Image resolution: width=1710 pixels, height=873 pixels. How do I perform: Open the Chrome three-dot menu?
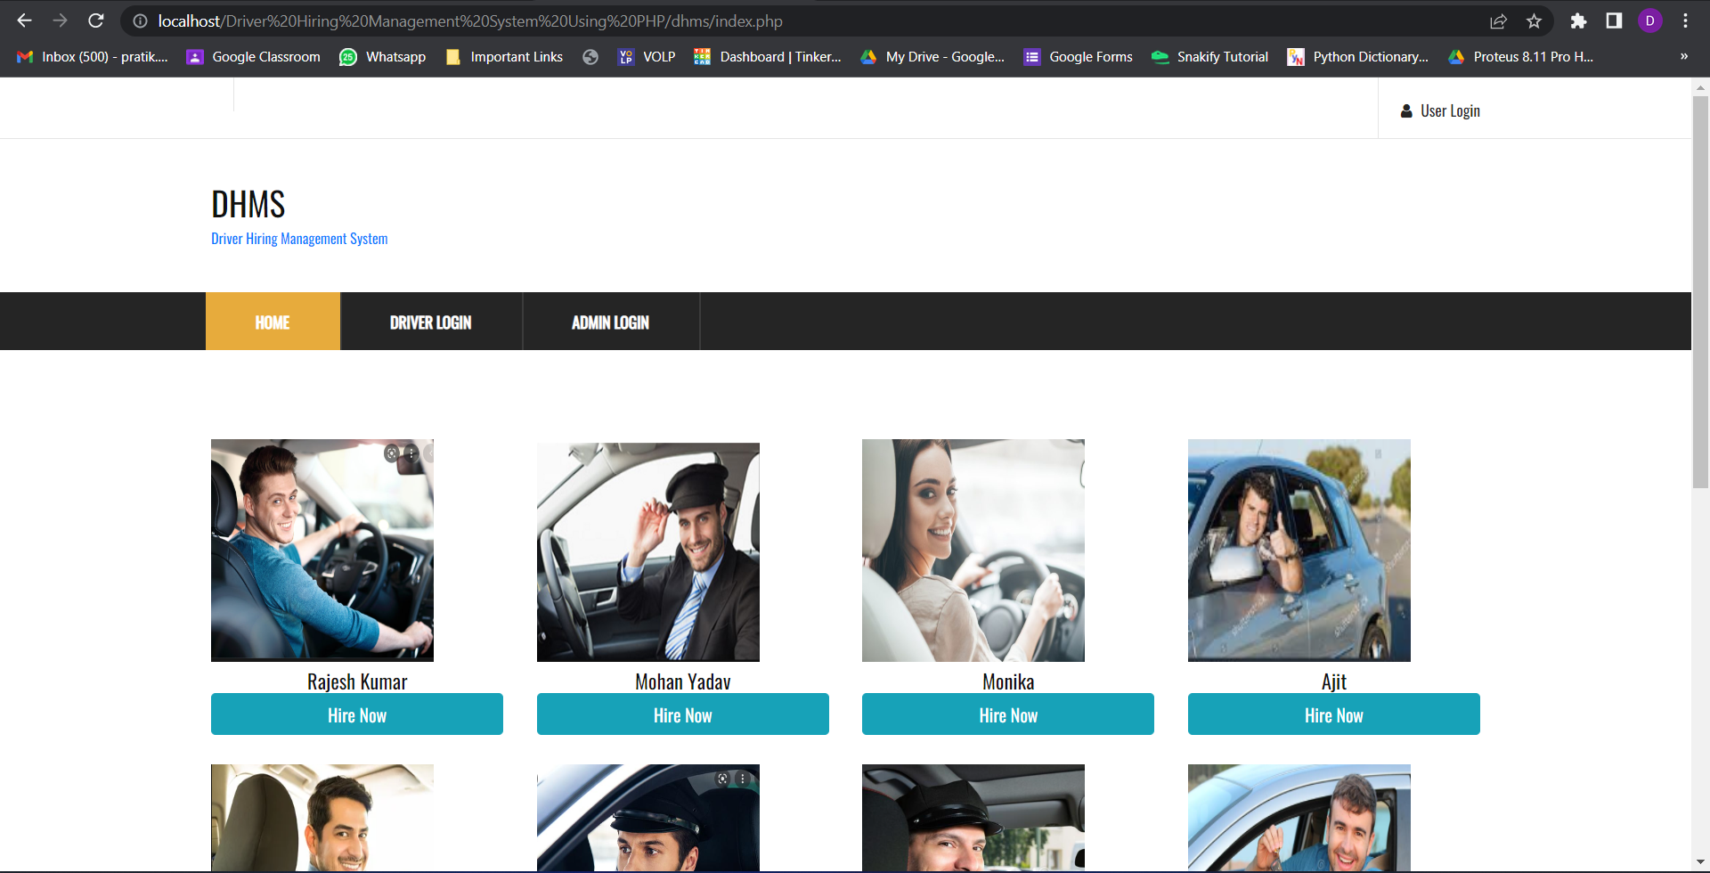coord(1685,20)
